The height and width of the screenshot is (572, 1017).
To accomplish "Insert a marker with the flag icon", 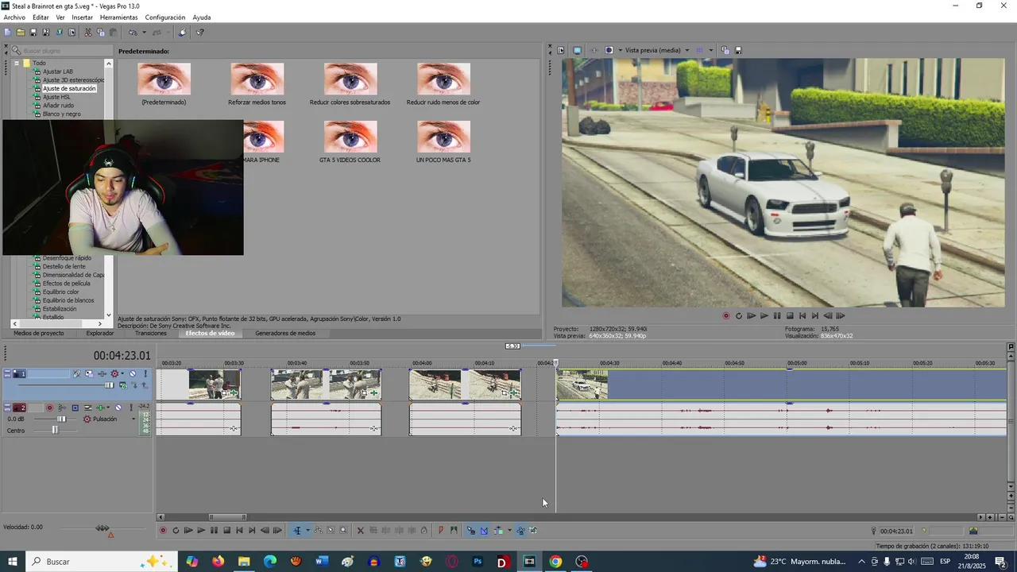I will coord(441,531).
